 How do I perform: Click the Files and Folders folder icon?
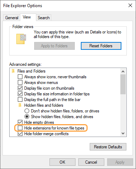[x=13, y=71]
